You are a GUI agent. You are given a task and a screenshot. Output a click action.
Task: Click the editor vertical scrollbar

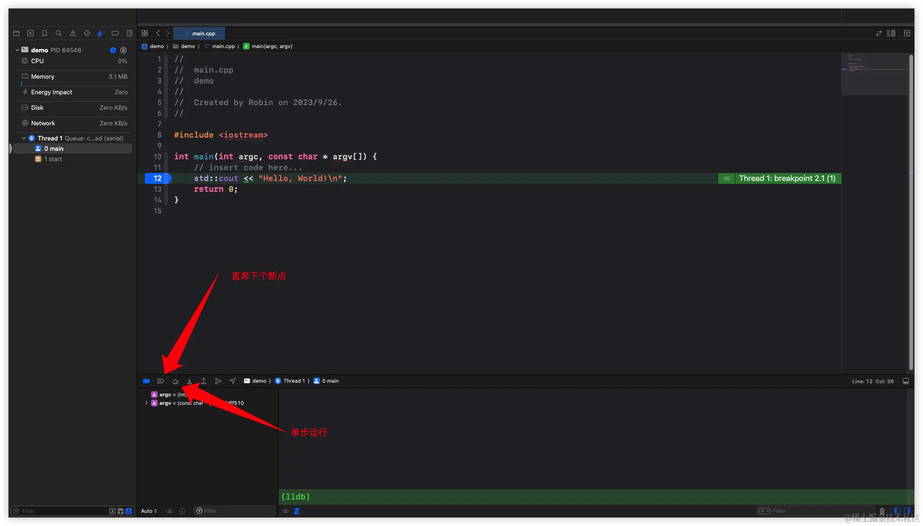[911, 212]
